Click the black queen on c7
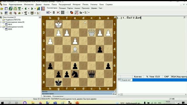 (91, 74)
